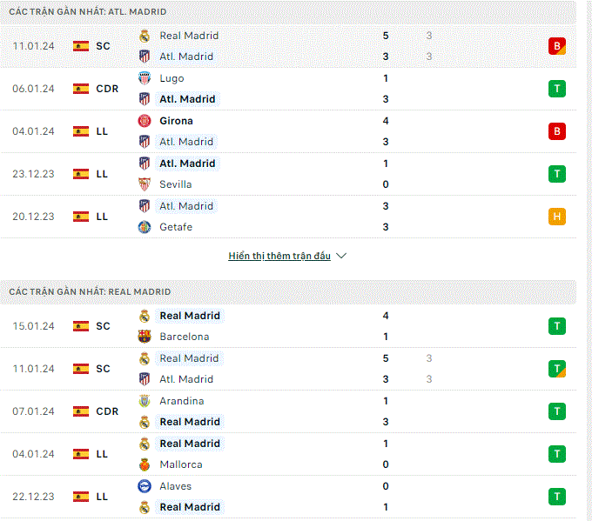Click the Spain flag on the 06.01.24 row
Image resolution: width=592 pixels, height=521 pixels.
(81, 89)
